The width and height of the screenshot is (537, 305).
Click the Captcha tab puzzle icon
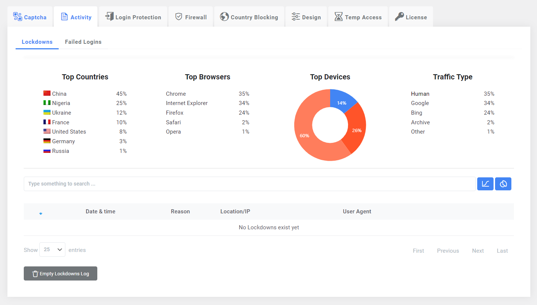(17, 17)
